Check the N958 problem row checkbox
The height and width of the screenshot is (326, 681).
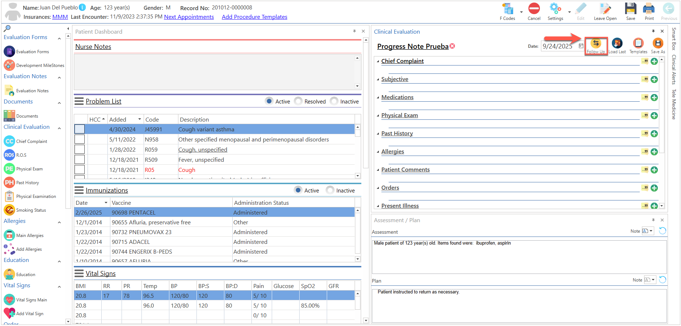80,139
